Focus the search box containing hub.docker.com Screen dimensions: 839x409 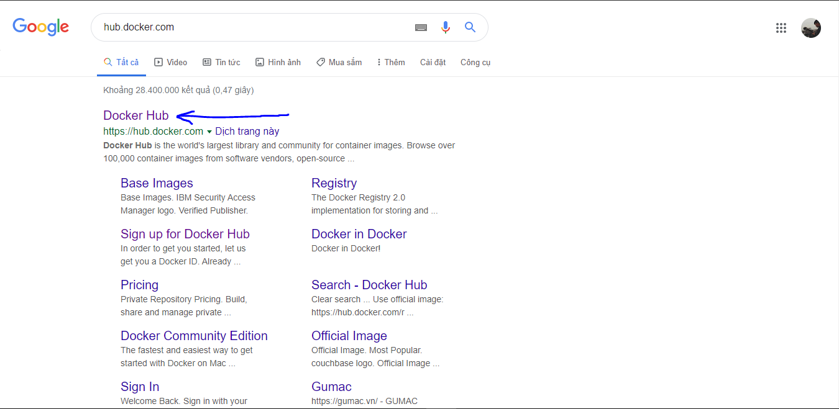click(249, 27)
